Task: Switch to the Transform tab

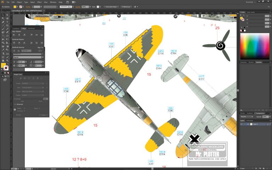Action: (16, 28)
